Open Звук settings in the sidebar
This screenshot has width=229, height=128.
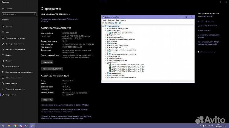(7, 32)
